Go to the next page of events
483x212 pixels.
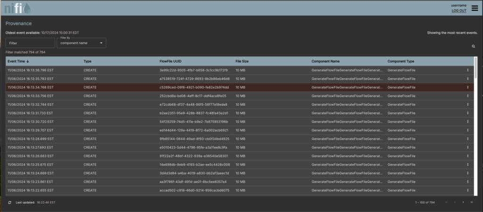(x=463, y=202)
